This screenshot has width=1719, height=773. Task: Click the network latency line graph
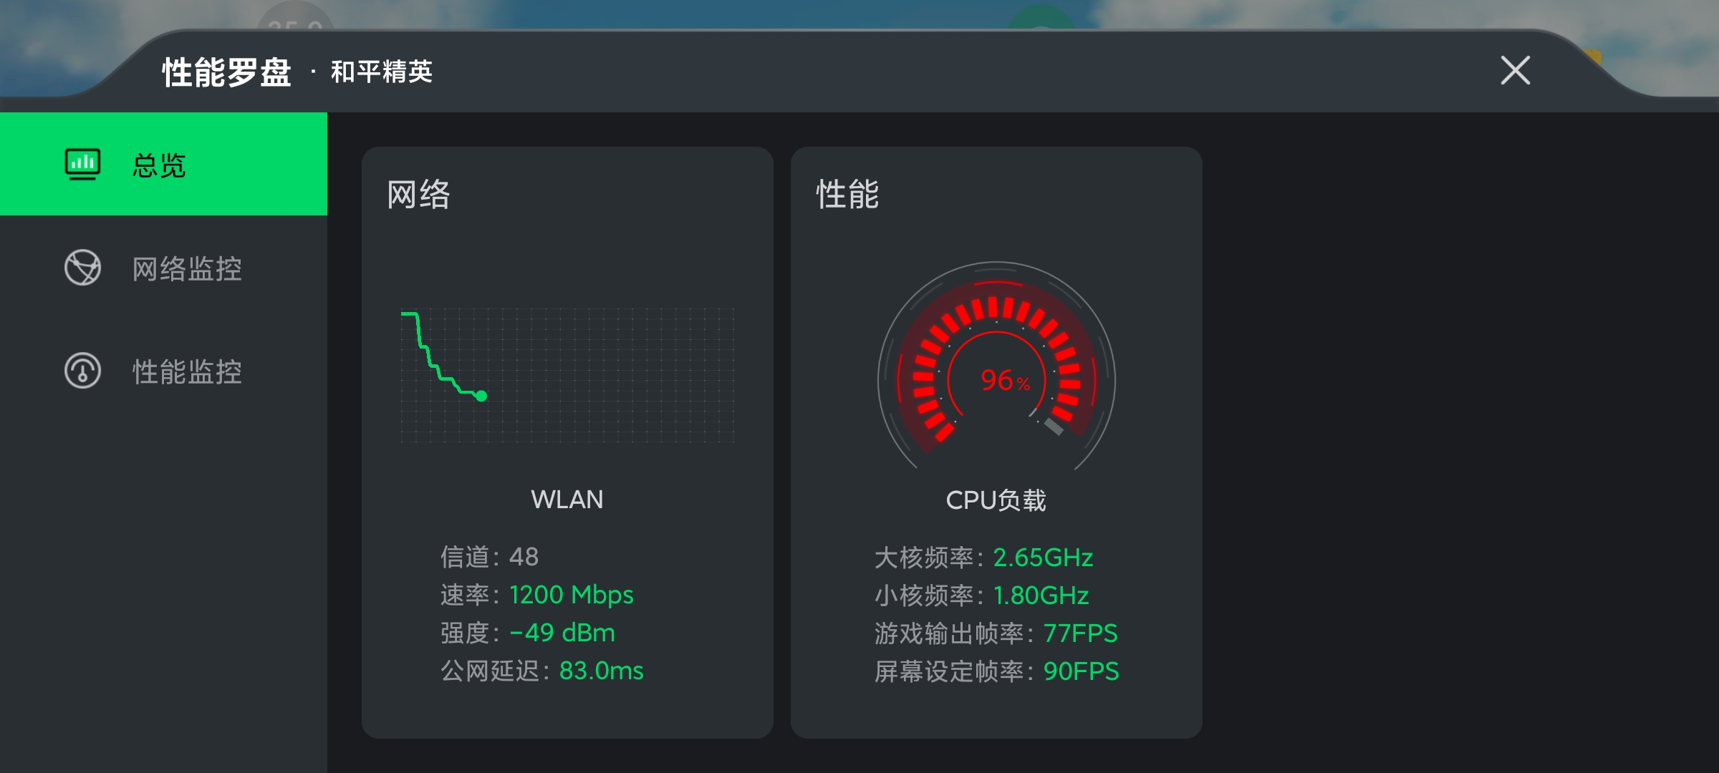tap(567, 375)
